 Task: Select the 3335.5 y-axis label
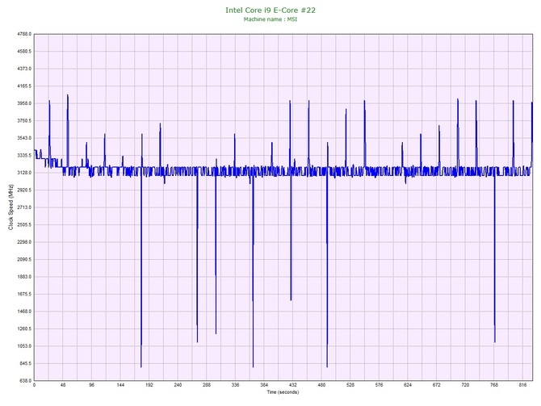pos(24,156)
